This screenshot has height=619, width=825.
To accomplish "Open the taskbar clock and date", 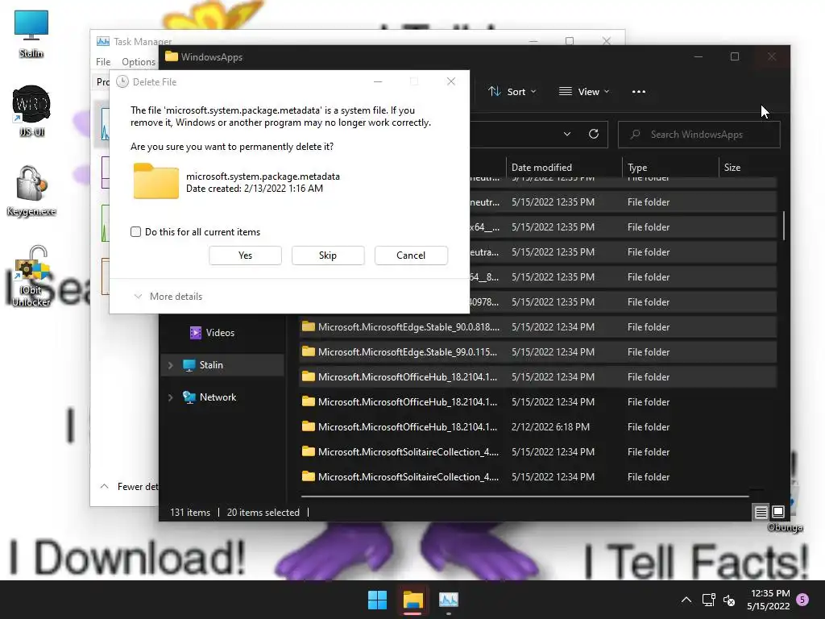I will [769, 600].
